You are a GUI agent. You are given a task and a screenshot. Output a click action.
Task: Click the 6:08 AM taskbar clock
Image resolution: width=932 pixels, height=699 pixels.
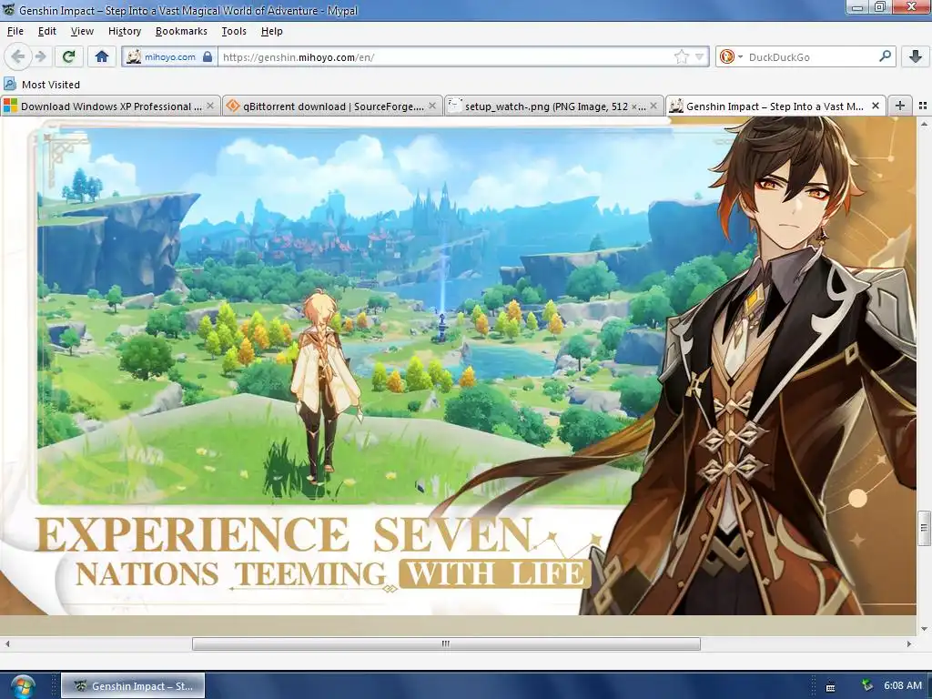click(902, 685)
